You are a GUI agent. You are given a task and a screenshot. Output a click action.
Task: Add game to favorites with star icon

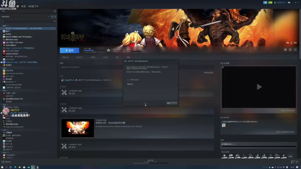[x=295, y=50]
